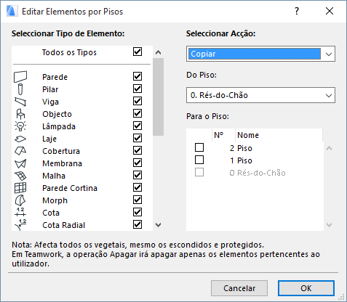Click the ArchiCAD logo in title bar

click(12, 11)
